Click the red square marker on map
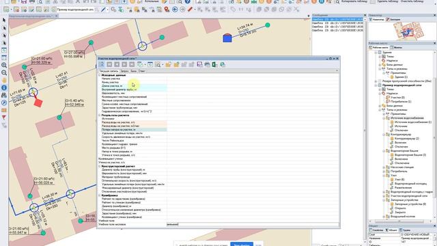Screen dimensions: 437x246 tap(38, 102)
